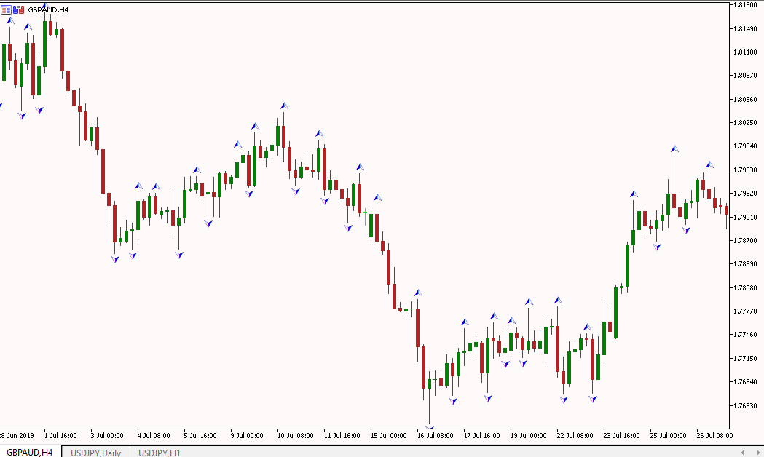Click the 26 Jul 08:00 time axis label

[714, 436]
